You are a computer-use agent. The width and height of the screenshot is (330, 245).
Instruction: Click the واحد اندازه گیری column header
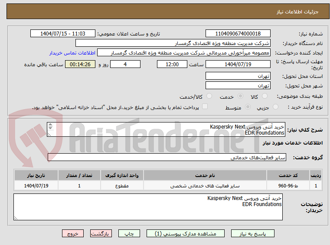pyautogui.click(x=122, y=175)
